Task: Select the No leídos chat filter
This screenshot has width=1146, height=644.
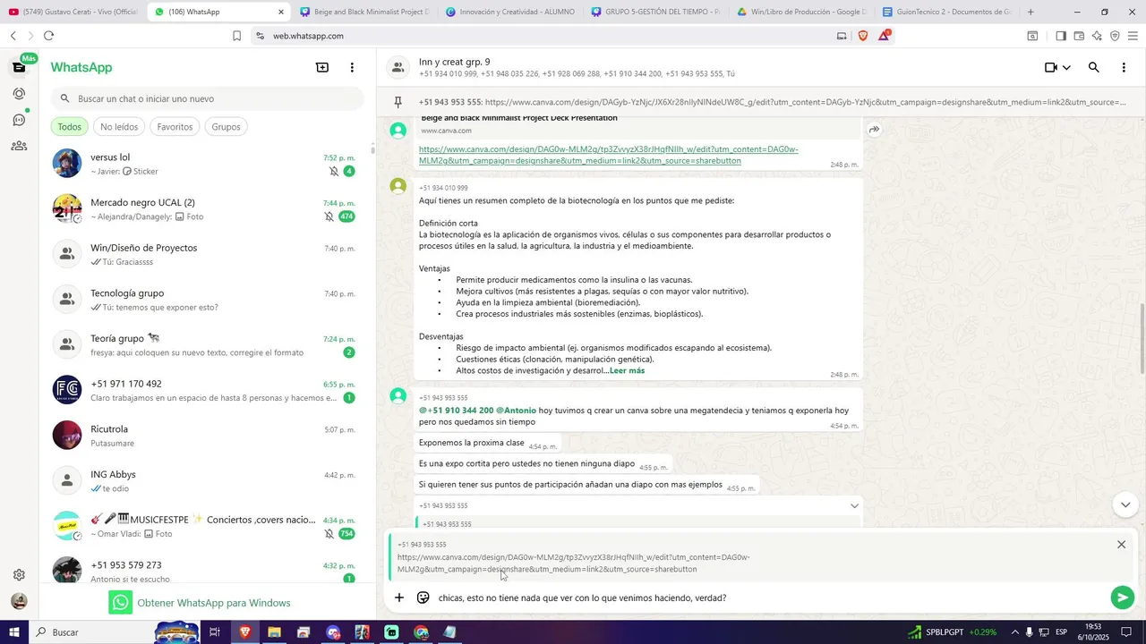Action: [119, 127]
